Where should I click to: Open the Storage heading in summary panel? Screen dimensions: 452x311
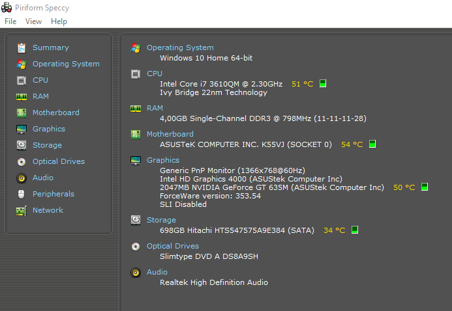pyautogui.click(x=161, y=220)
